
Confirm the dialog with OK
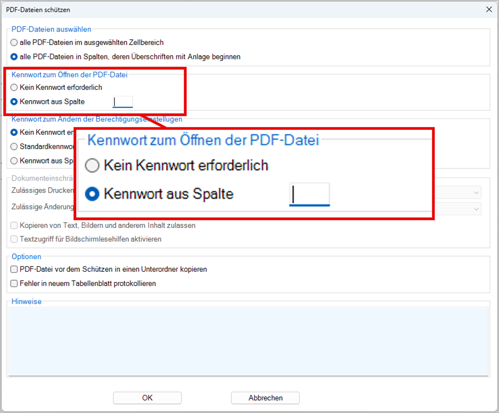click(147, 398)
